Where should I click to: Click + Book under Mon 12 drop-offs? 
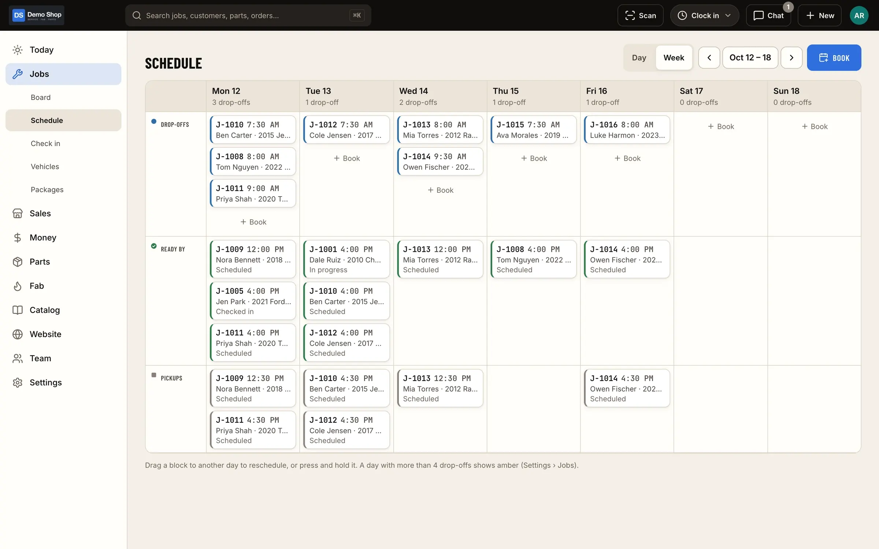tap(253, 222)
